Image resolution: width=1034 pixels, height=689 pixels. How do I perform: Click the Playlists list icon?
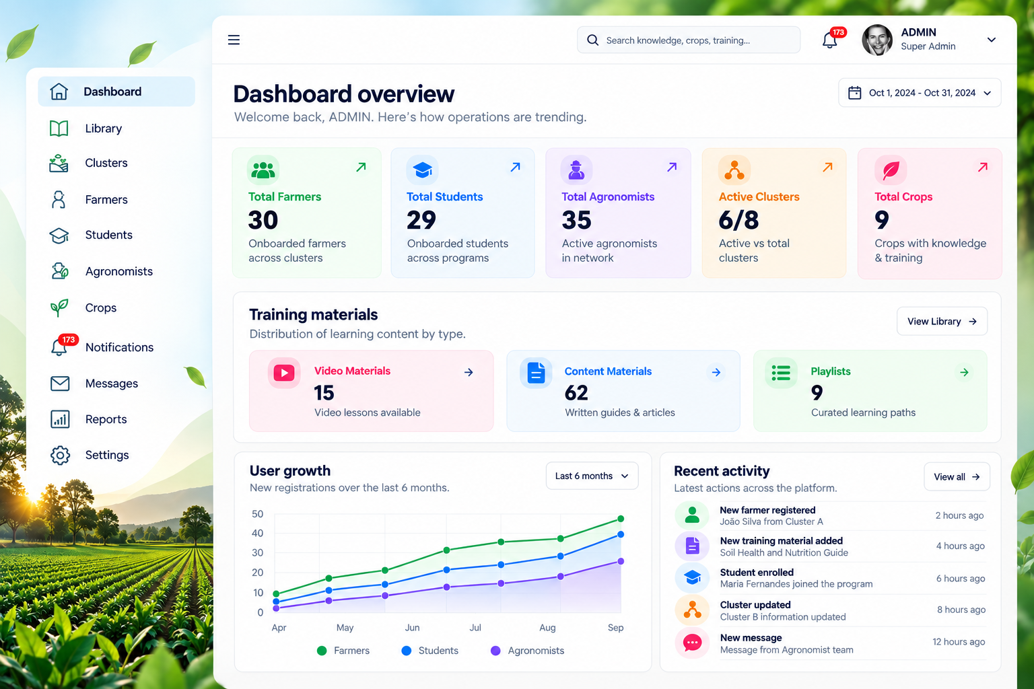click(781, 373)
